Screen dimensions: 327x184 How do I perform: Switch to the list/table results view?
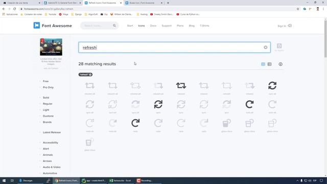[x=269, y=64]
